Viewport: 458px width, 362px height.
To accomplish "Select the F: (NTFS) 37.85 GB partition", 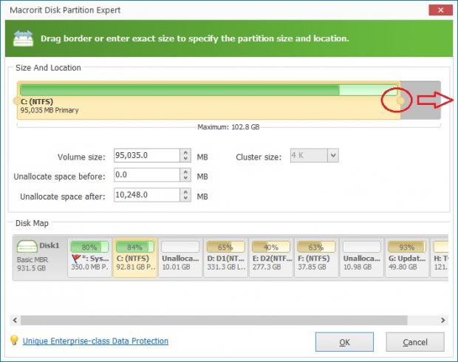I will 315,258.
